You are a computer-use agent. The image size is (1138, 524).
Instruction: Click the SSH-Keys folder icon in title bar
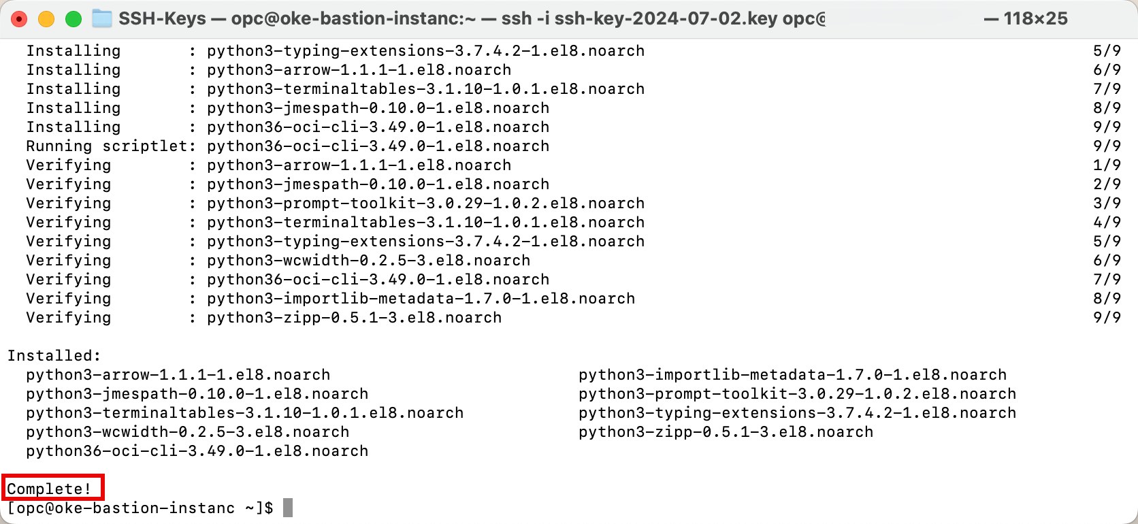(102, 18)
